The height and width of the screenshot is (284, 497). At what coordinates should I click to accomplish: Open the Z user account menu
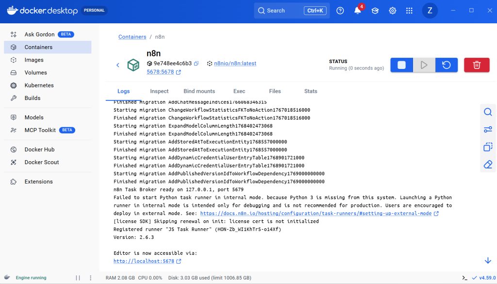(430, 11)
